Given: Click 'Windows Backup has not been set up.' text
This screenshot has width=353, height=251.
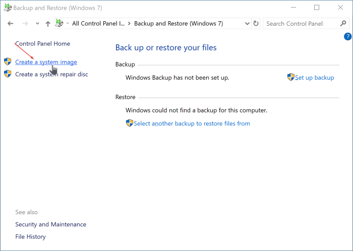Looking at the screenshot, I should point(178,78).
